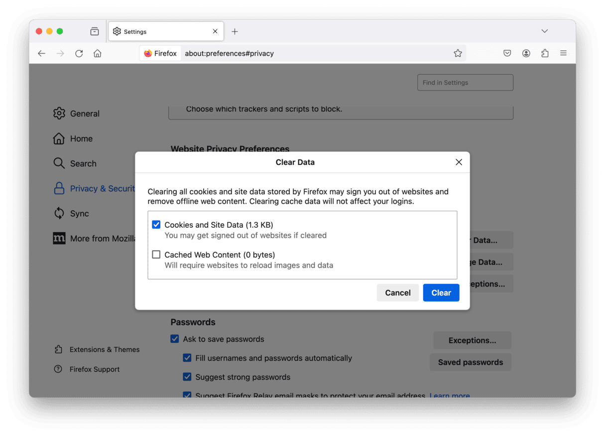
Task: Click Website Privacy Preferences heading
Action: coord(230,148)
